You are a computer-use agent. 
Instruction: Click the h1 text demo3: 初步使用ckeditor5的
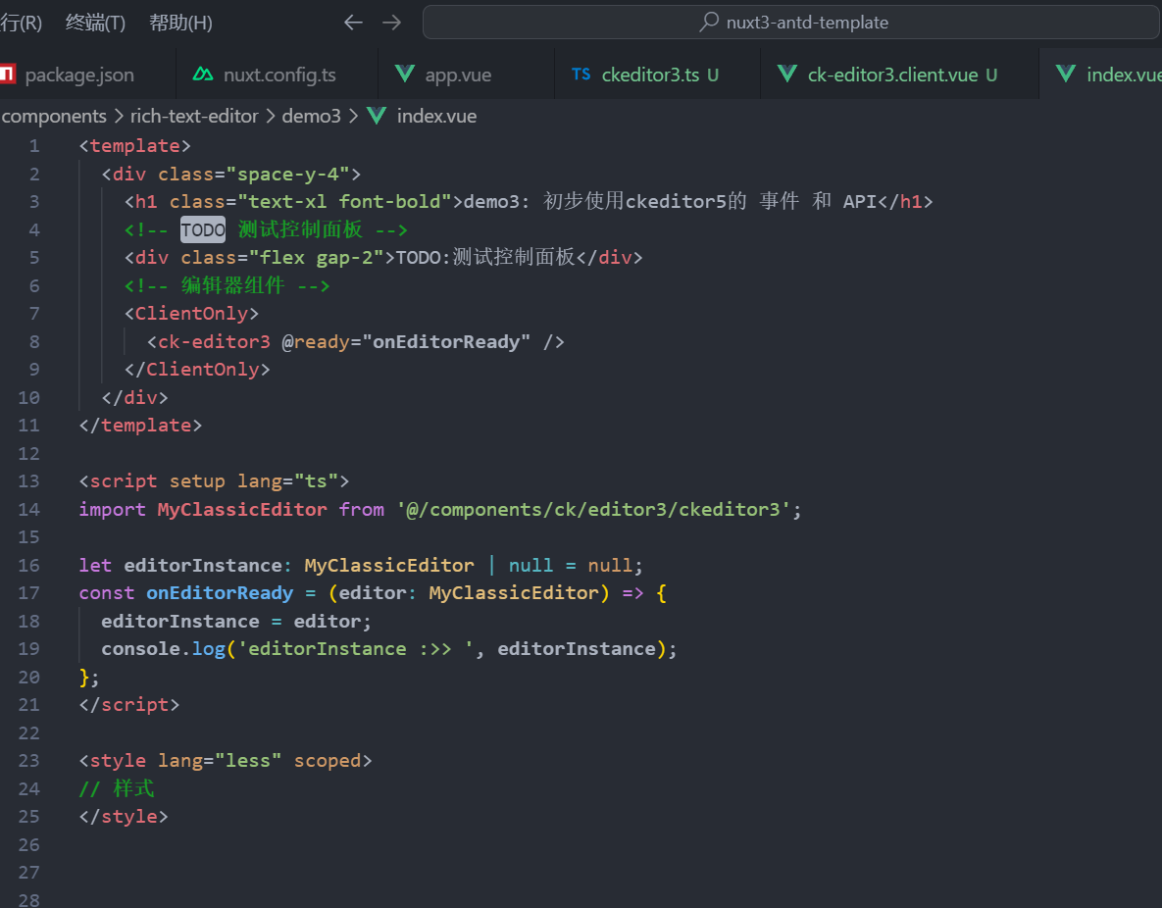coord(605,202)
